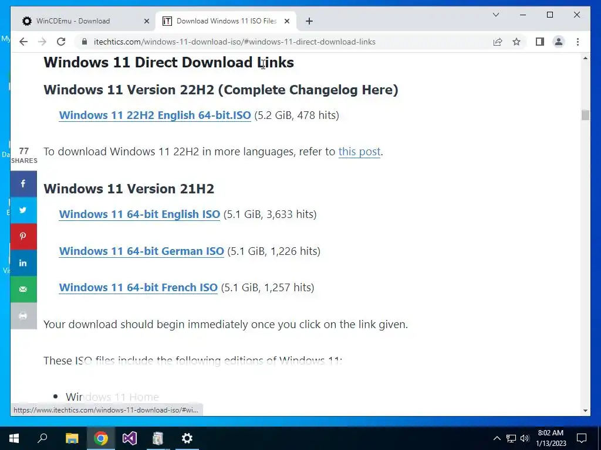The width and height of the screenshot is (601, 450).
Task: Select Download Windows 11 ISO Files tab
Action: [226, 21]
